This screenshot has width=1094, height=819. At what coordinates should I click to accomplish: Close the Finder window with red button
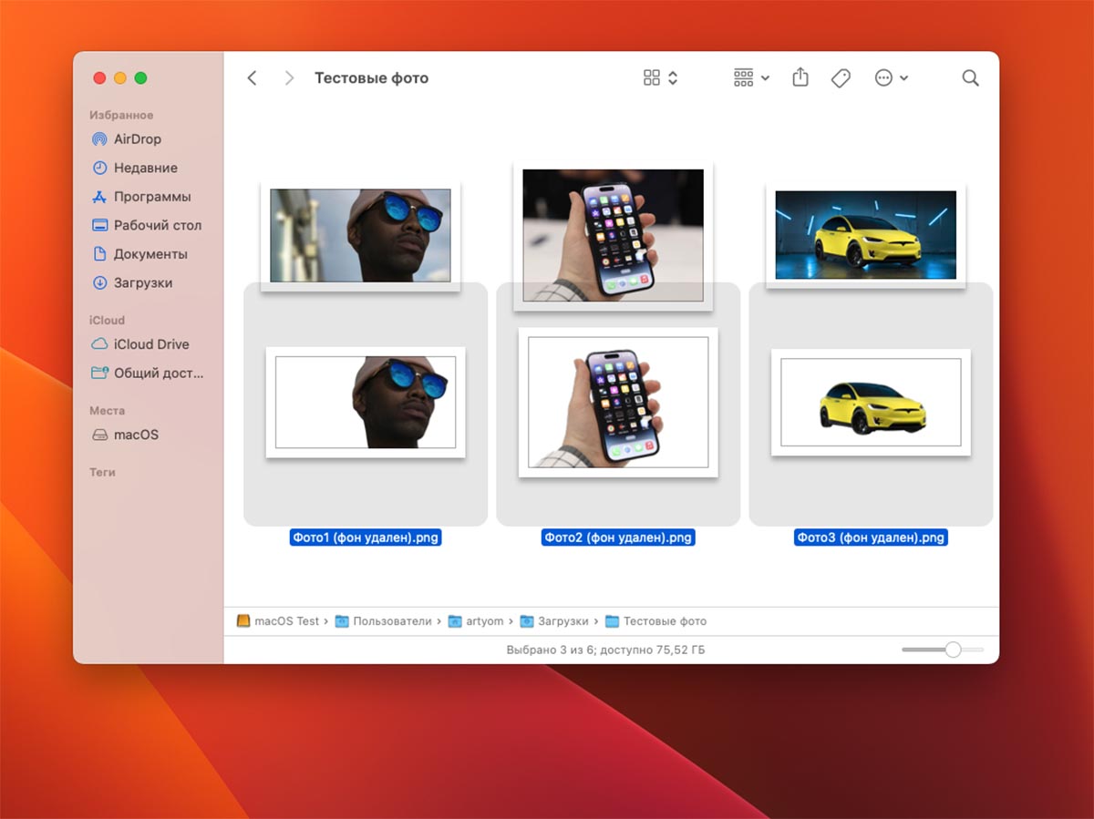[x=99, y=78]
